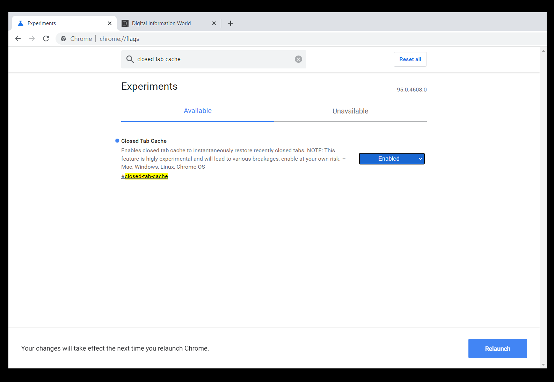
Task: Clear the closed-tab-cache search text
Action: (298, 59)
